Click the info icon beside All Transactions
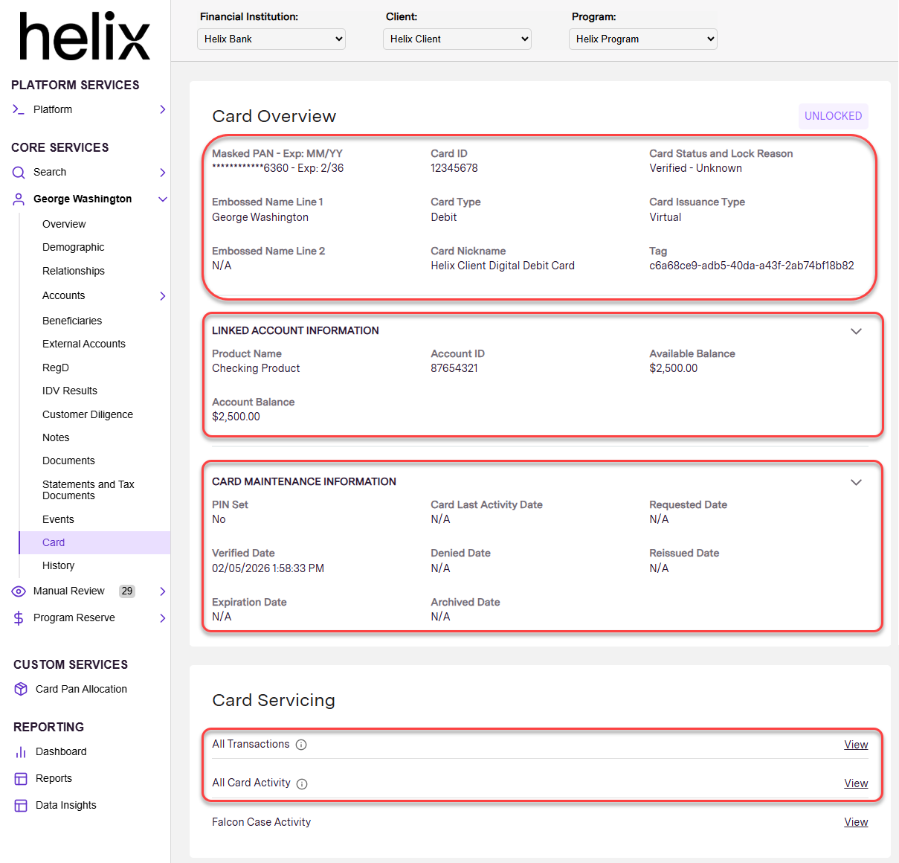This screenshot has height=863, width=899. pyautogui.click(x=301, y=745)
